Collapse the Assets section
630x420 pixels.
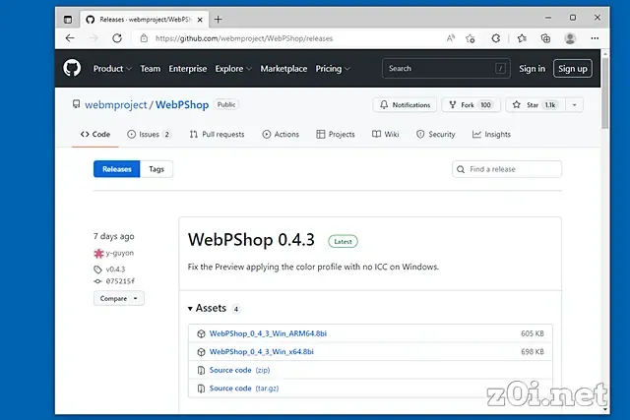click(x=208, y=309)
